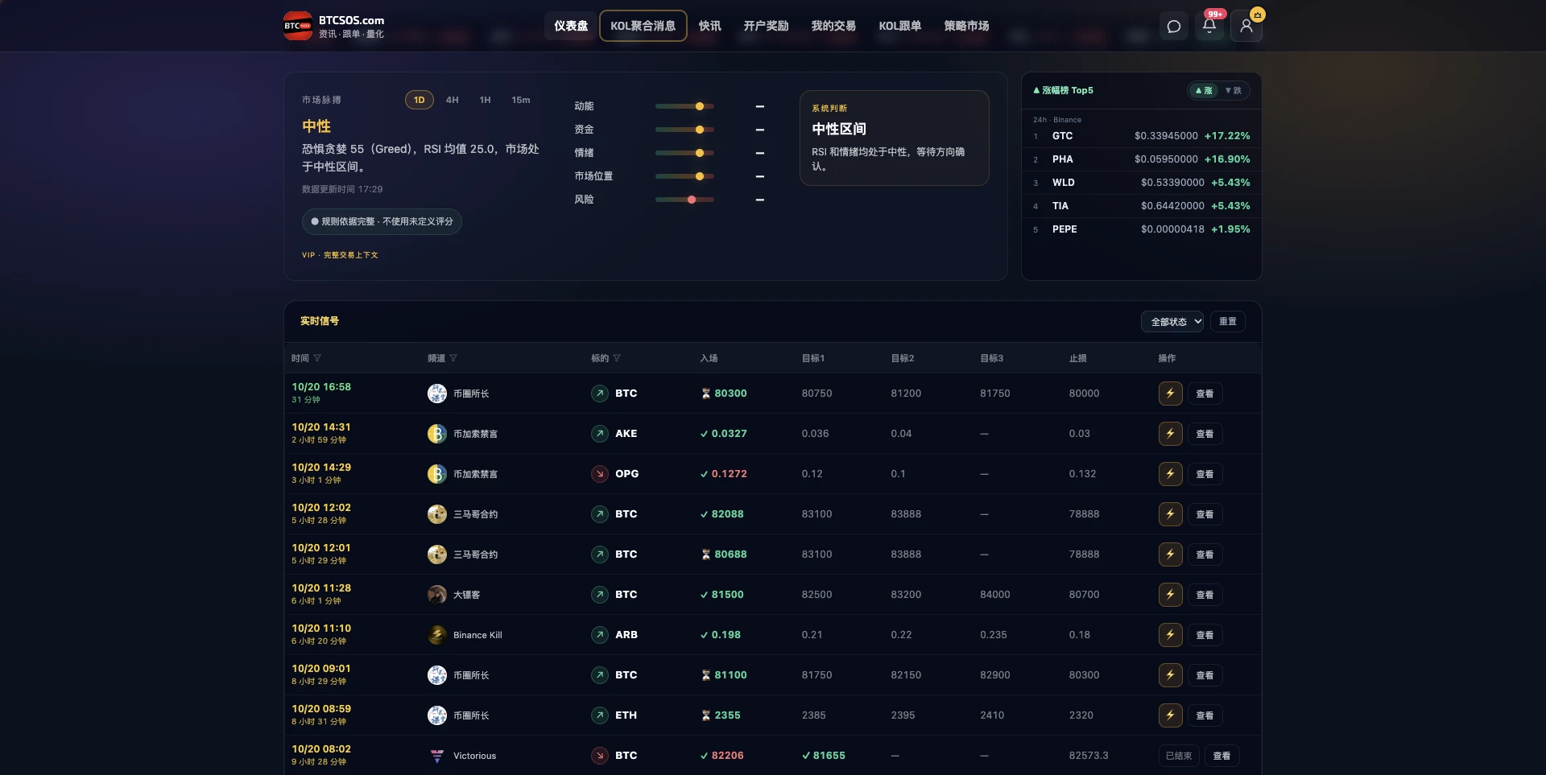Select the 1H timeframe
Viewport: 1546px width, 775px height.
[485, 100]
